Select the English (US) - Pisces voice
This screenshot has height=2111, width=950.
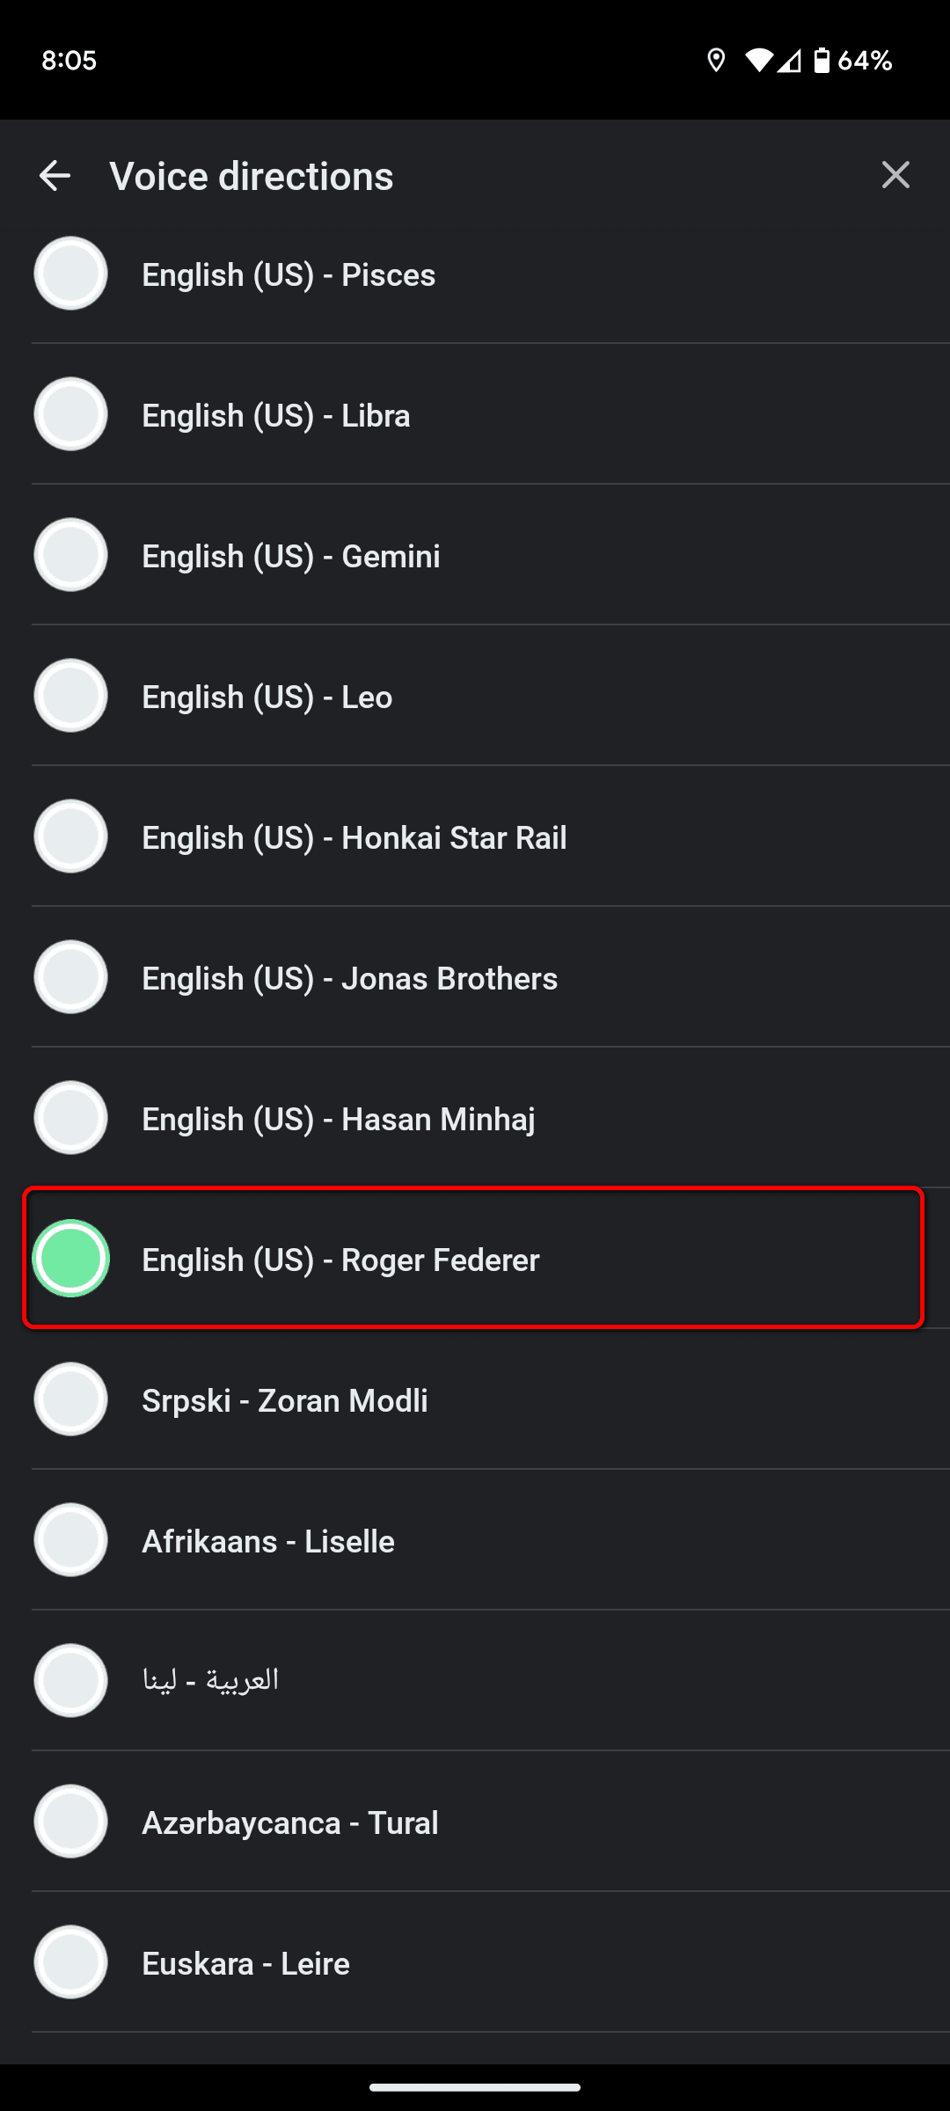[x=70, y=274]
